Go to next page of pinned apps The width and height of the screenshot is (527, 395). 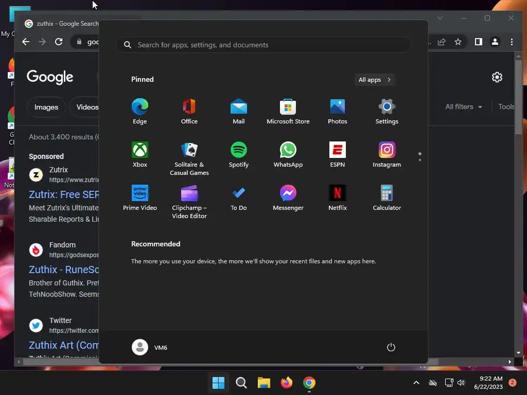click(x=420, y=160)
